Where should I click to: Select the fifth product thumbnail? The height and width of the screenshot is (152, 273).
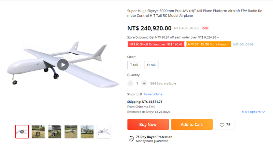pyautogui.click(x=87, y=132)
